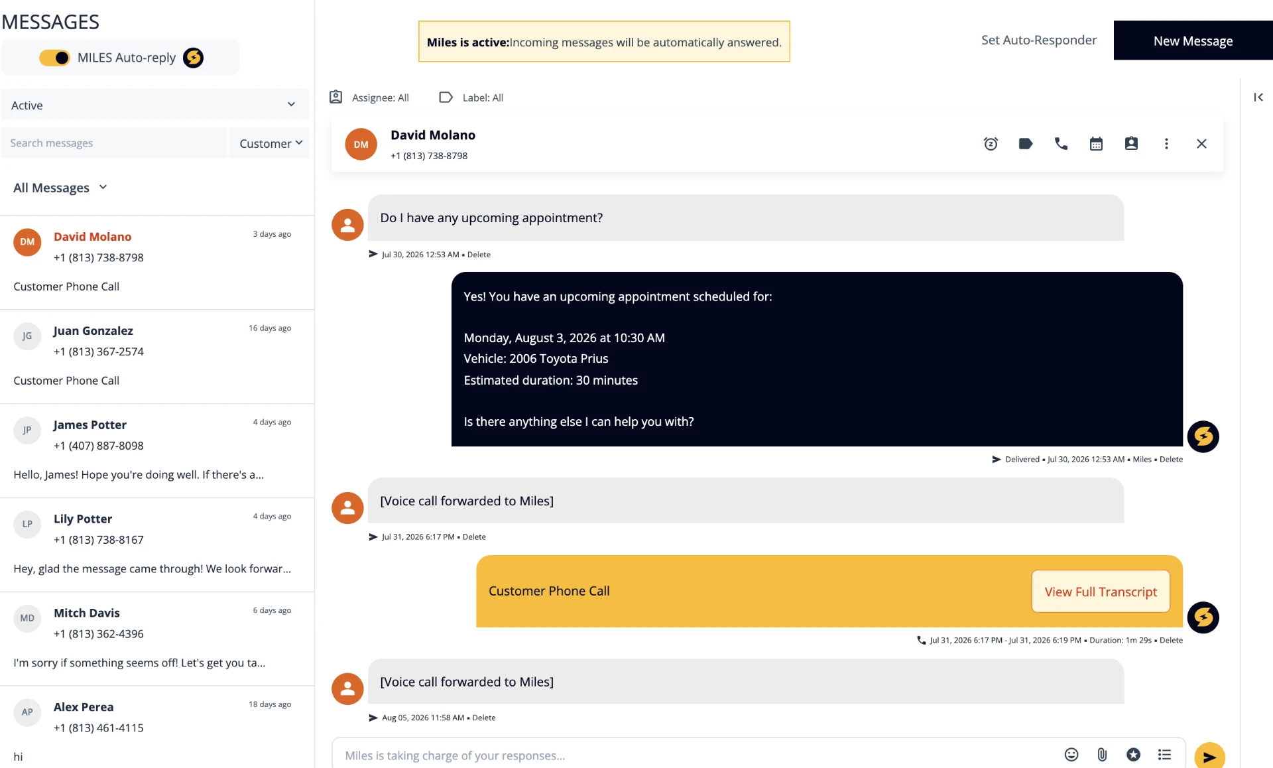Click the New Message button
The width and height of the screenshot is (1273, 768).
[x=1193, y=40]
